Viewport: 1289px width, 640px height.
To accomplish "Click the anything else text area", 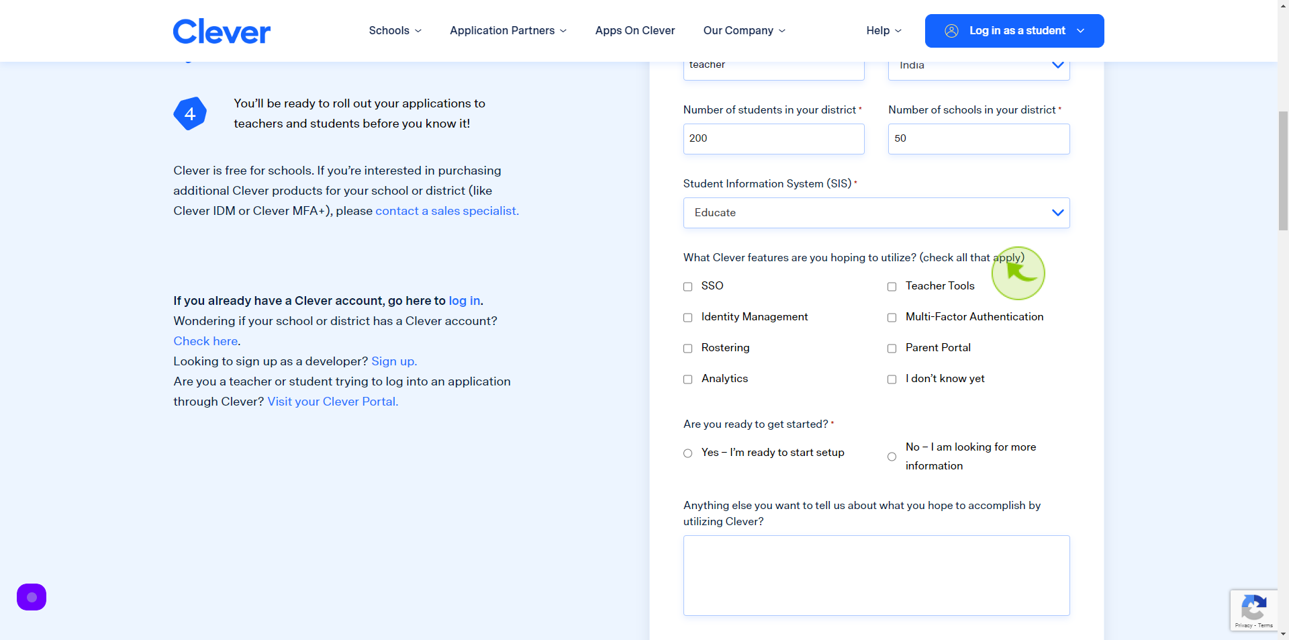I will click(876, 576).
